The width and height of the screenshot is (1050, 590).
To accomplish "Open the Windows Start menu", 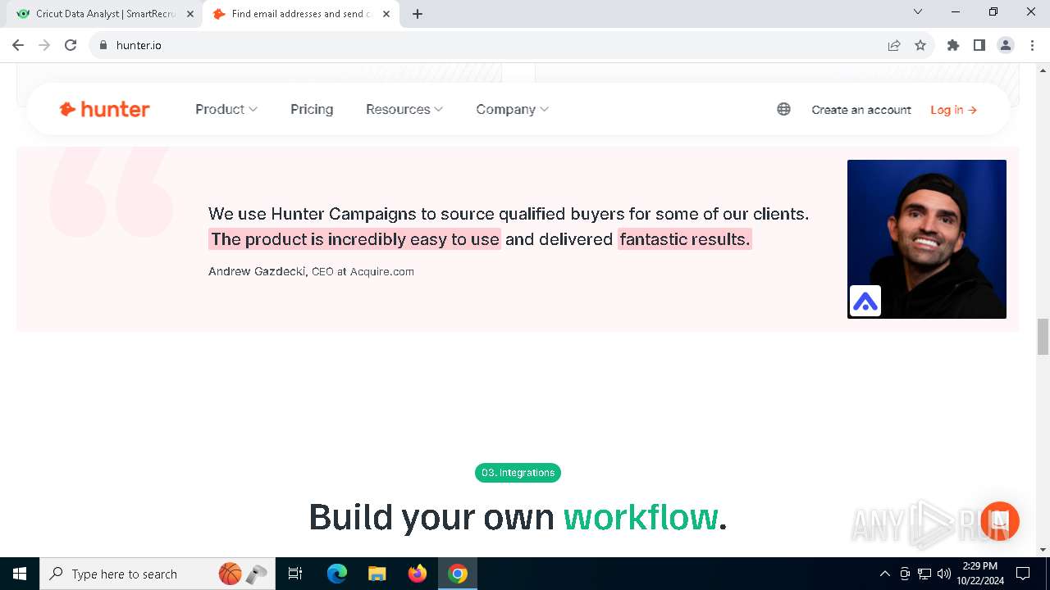I will point(20,574).
